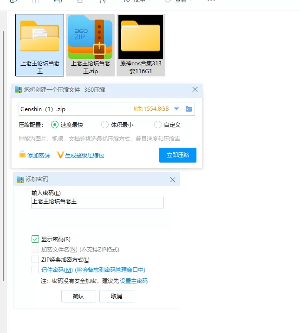
Task: Select the 原神cos合集313套116G1 folder
Action: (x=141, y=45)
